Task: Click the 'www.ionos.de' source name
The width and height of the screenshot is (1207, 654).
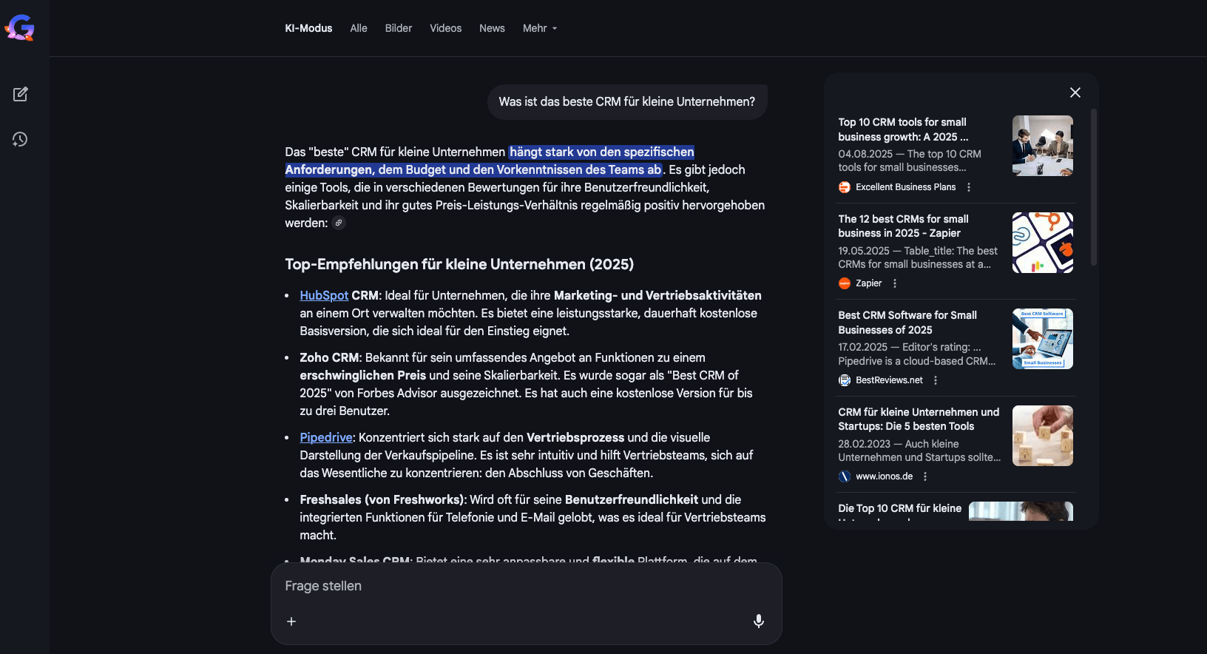Action: 884,476
